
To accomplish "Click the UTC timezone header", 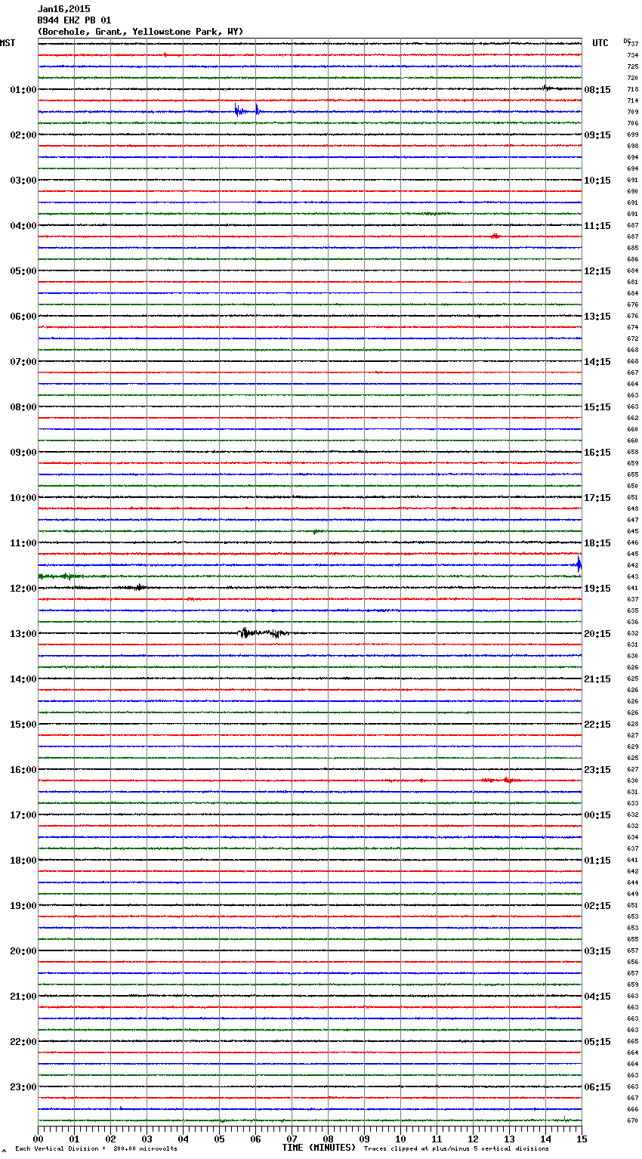I will tap(600, 43).
